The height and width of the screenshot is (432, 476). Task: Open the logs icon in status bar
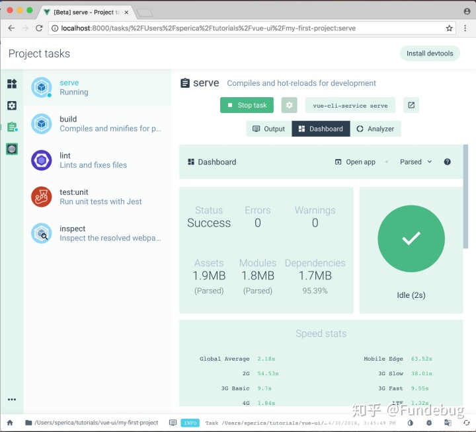coord(173,423)
